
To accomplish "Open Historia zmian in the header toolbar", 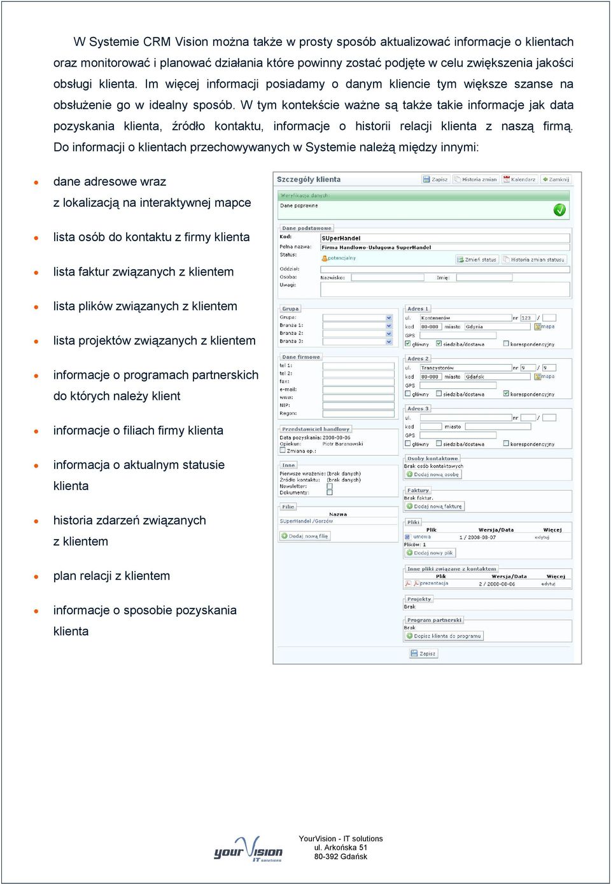I will pyautogui.click(x=475, y=179).
